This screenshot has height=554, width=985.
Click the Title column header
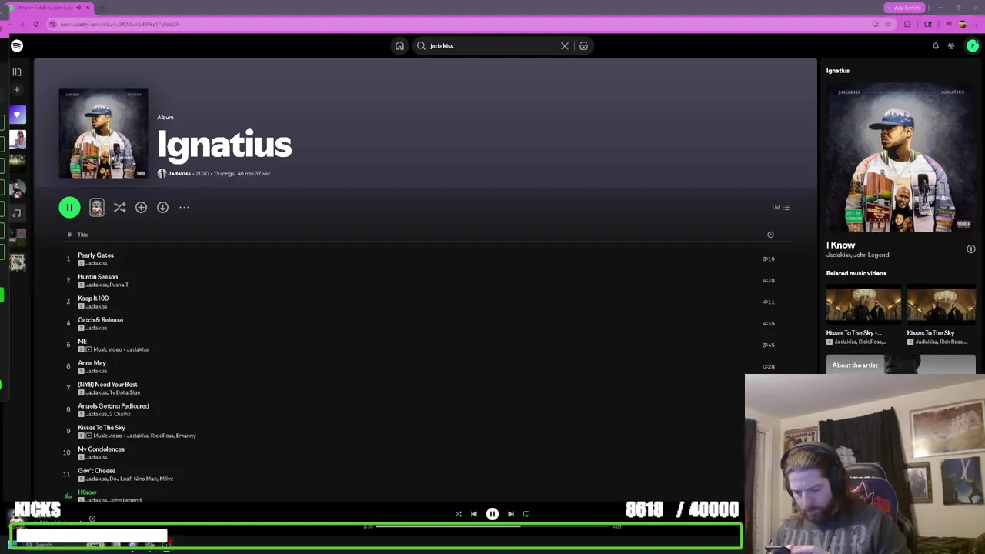click(x=82, y=235)
